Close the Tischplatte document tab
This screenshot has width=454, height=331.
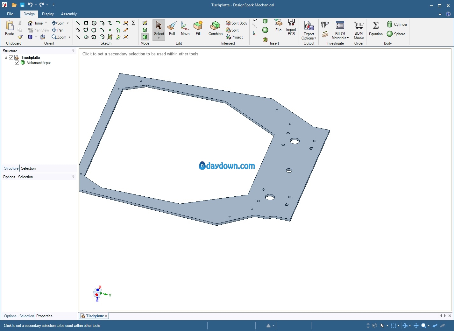pyautogui.click(x=106, y=316)
